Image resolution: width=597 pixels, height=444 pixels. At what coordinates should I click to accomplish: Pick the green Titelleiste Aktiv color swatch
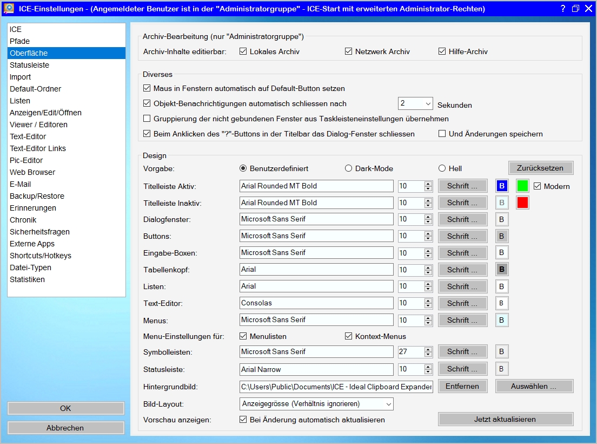522,186
